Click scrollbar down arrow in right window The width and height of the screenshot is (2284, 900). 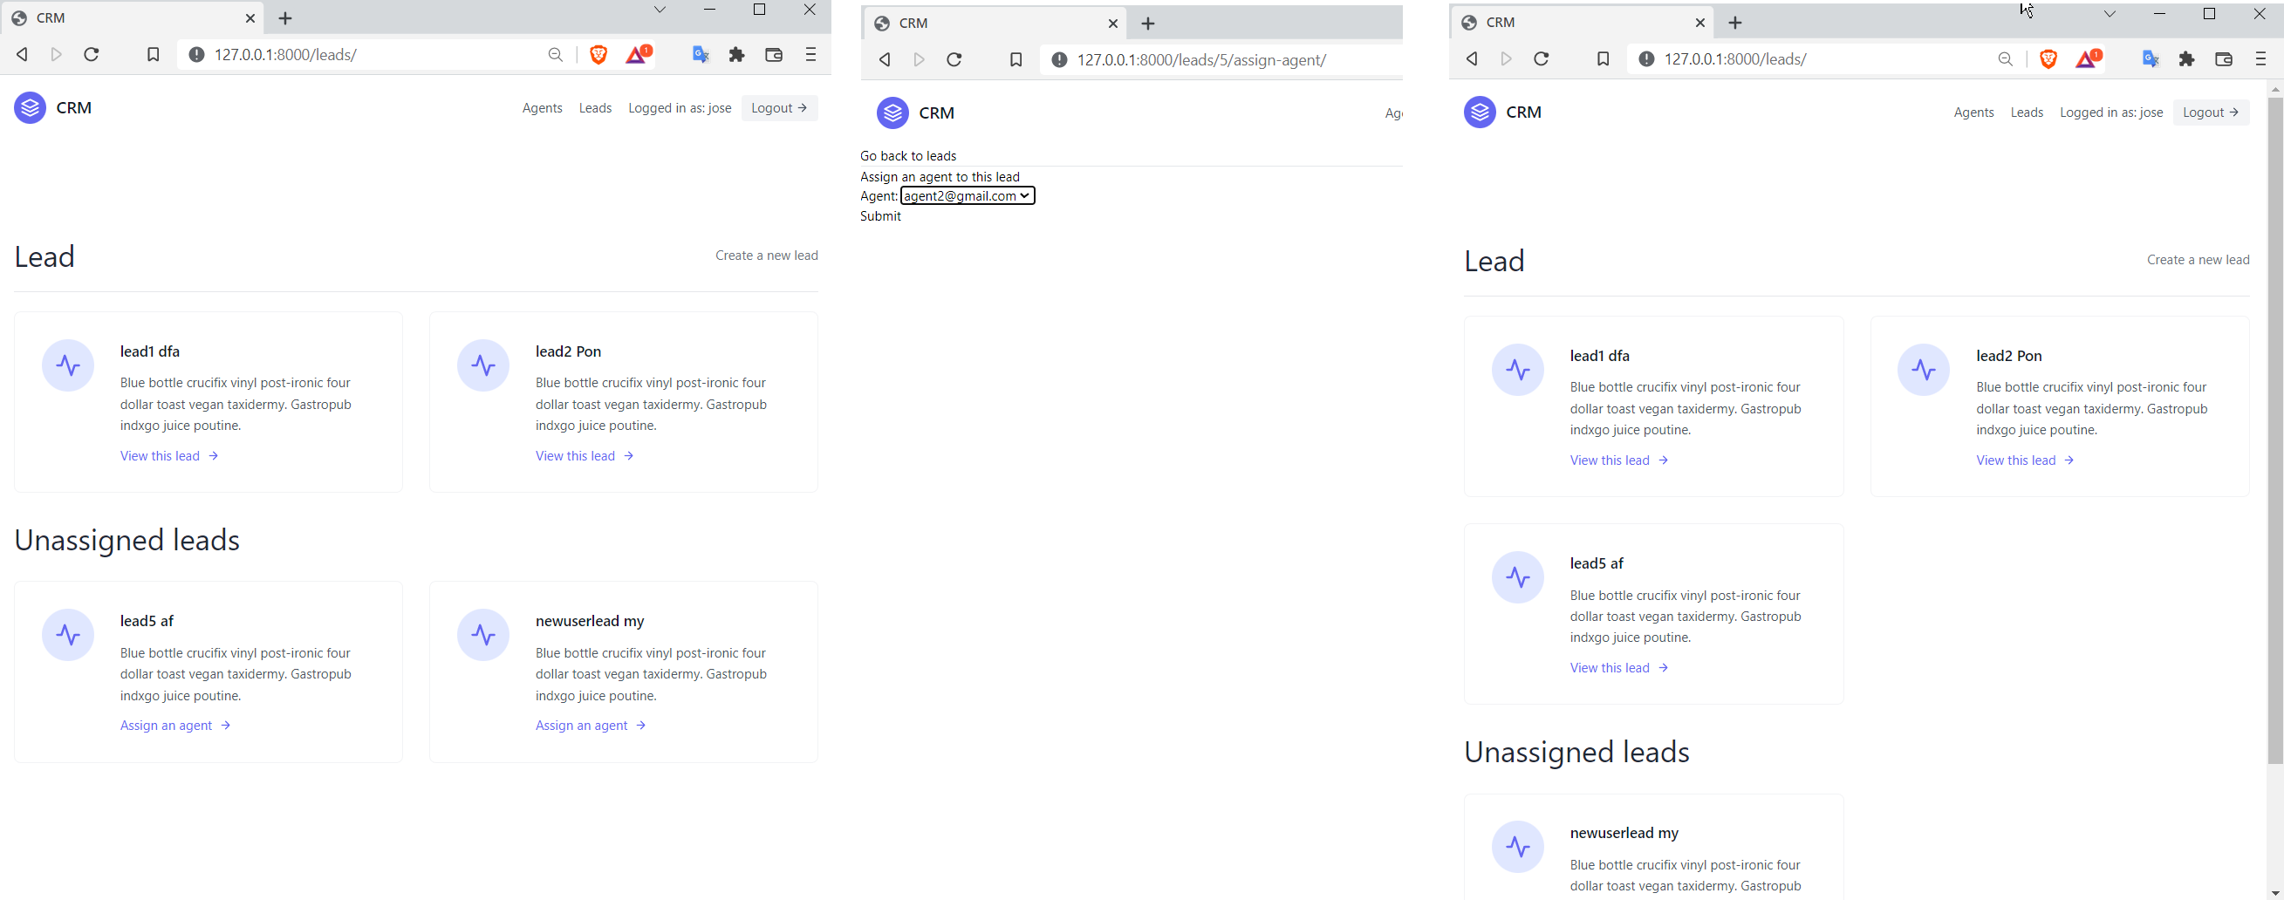click(x=2275, y=892)
